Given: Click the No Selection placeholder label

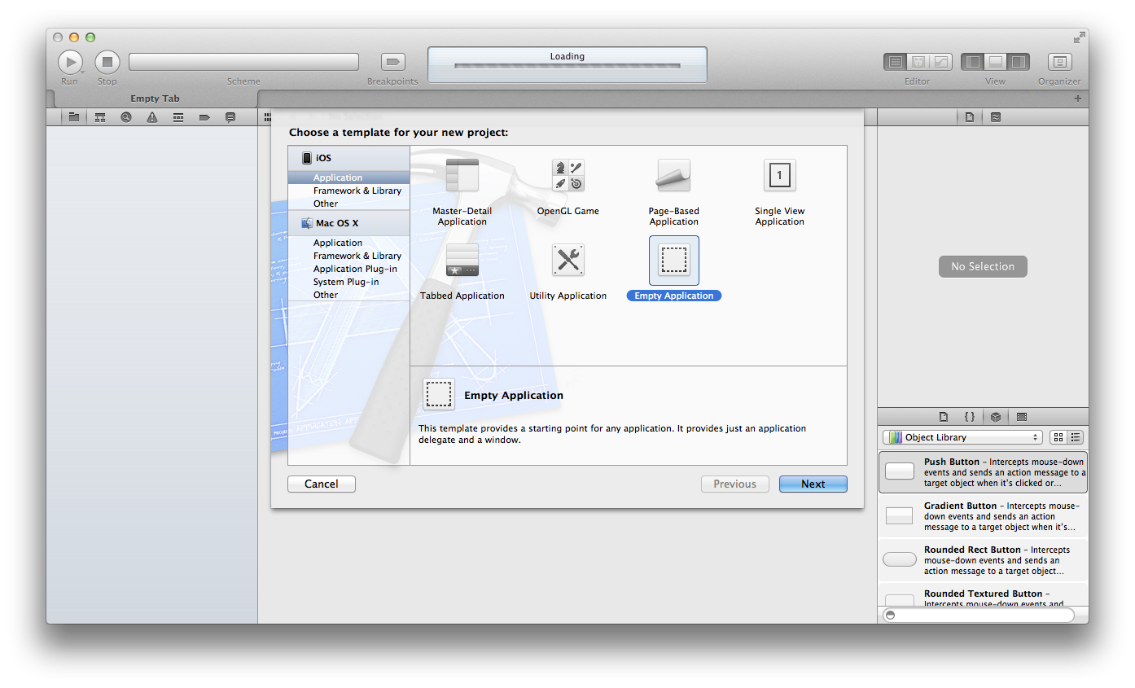Looking at the screenshot, I should coord(983,266).
